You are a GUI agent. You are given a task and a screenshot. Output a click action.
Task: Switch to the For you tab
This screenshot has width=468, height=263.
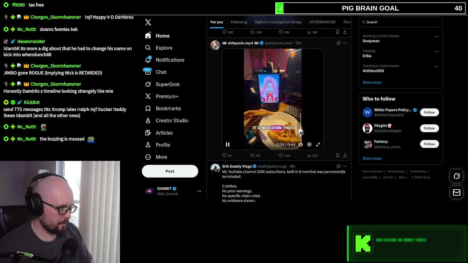coord(216,22)
